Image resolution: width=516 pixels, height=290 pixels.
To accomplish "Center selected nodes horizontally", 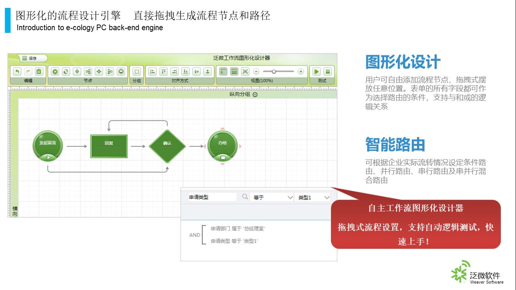I will tap(207, 71).
